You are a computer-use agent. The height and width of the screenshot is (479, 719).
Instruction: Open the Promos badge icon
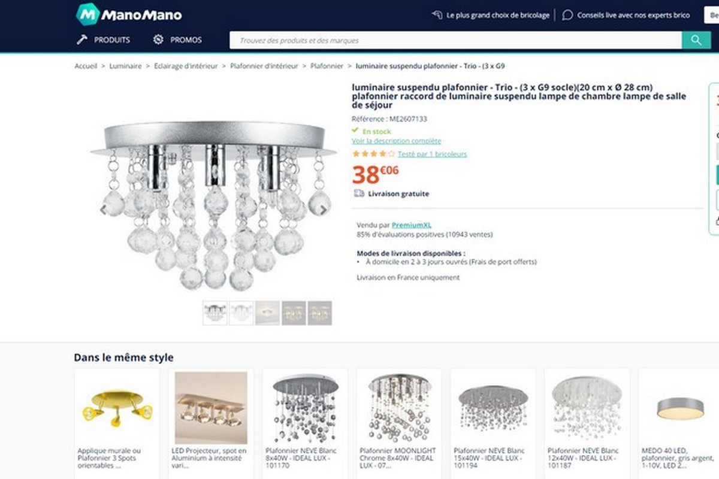[x=158, y=40]
